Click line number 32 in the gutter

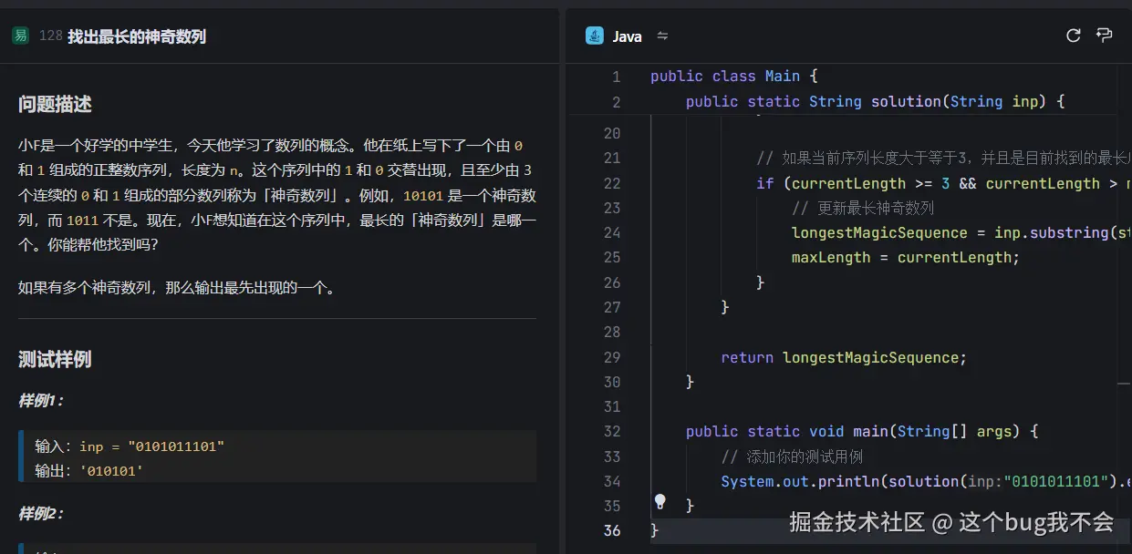611,431
